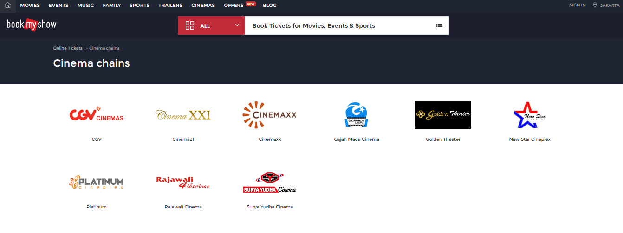Open the BLOG menu item
This screenshot has height=233, width=623.
(269, 6)
